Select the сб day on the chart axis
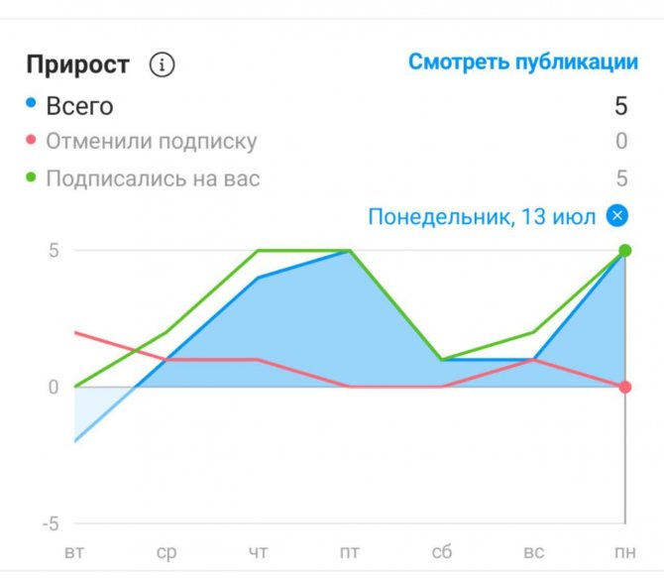664x579 pixels. pos(442,552)
